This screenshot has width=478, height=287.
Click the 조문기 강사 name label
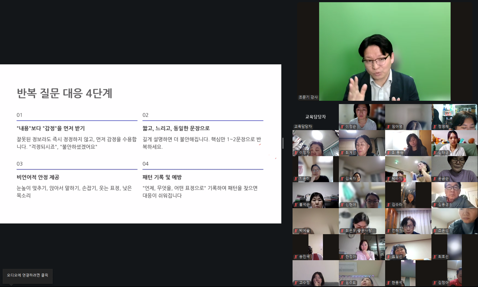tap(308, 97)
